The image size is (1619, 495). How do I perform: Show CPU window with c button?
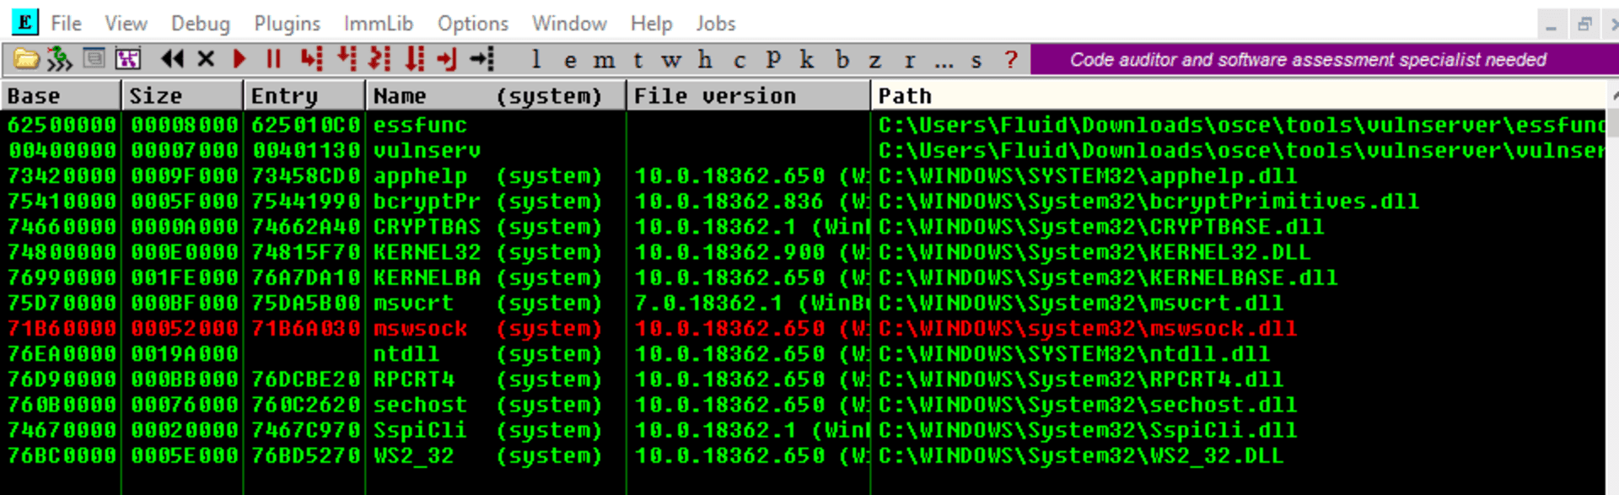(740, 60)
